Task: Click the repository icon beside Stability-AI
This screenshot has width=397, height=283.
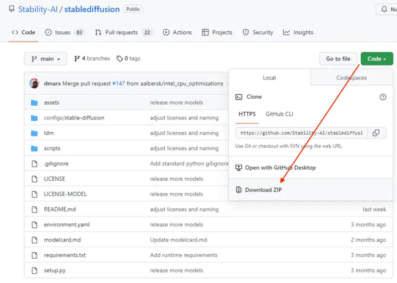Action: (11, 9)
